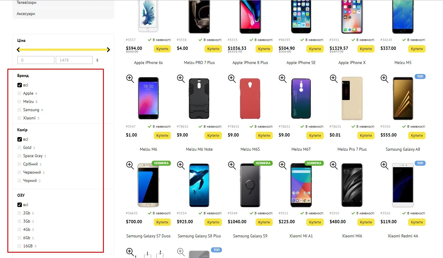Toggle the Xiaomi brand checkbox
The image size is (443, 258).
point(19,118)
